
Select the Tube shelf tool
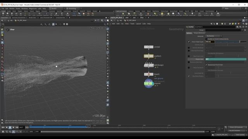12,14
